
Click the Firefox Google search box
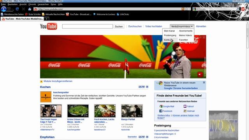(x=217, y=9)
